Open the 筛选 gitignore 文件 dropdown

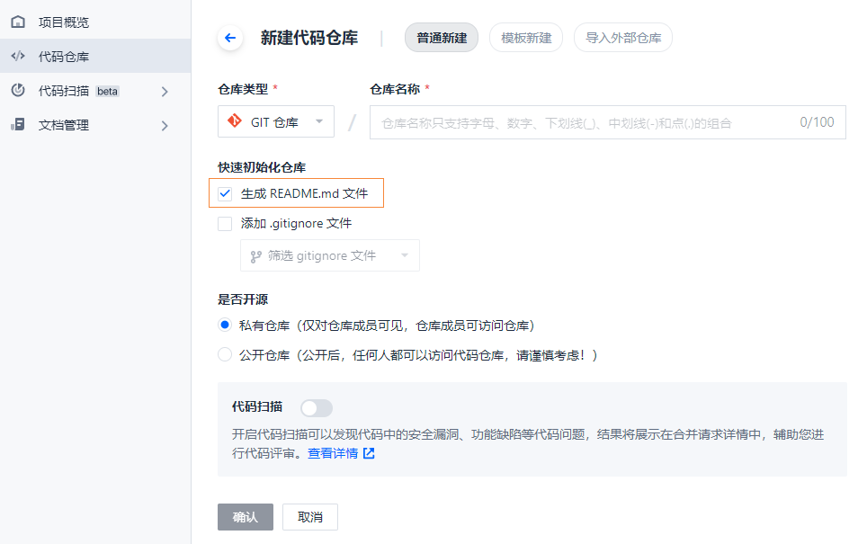(330, 255)
